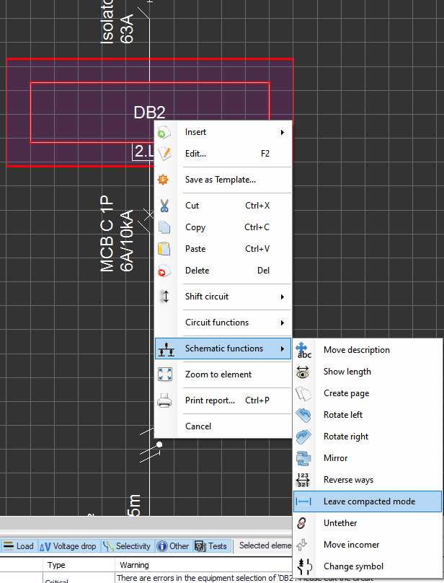Click the Warning column header
Viewport: 444px width, 583px height.
tap(134, 565)
